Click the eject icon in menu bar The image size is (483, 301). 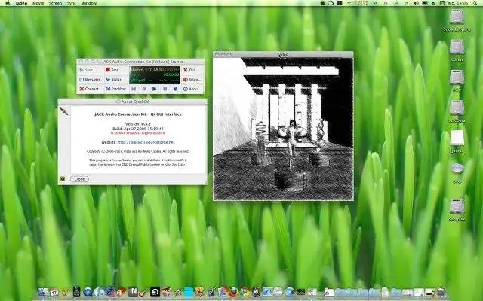tap(433, 3)
